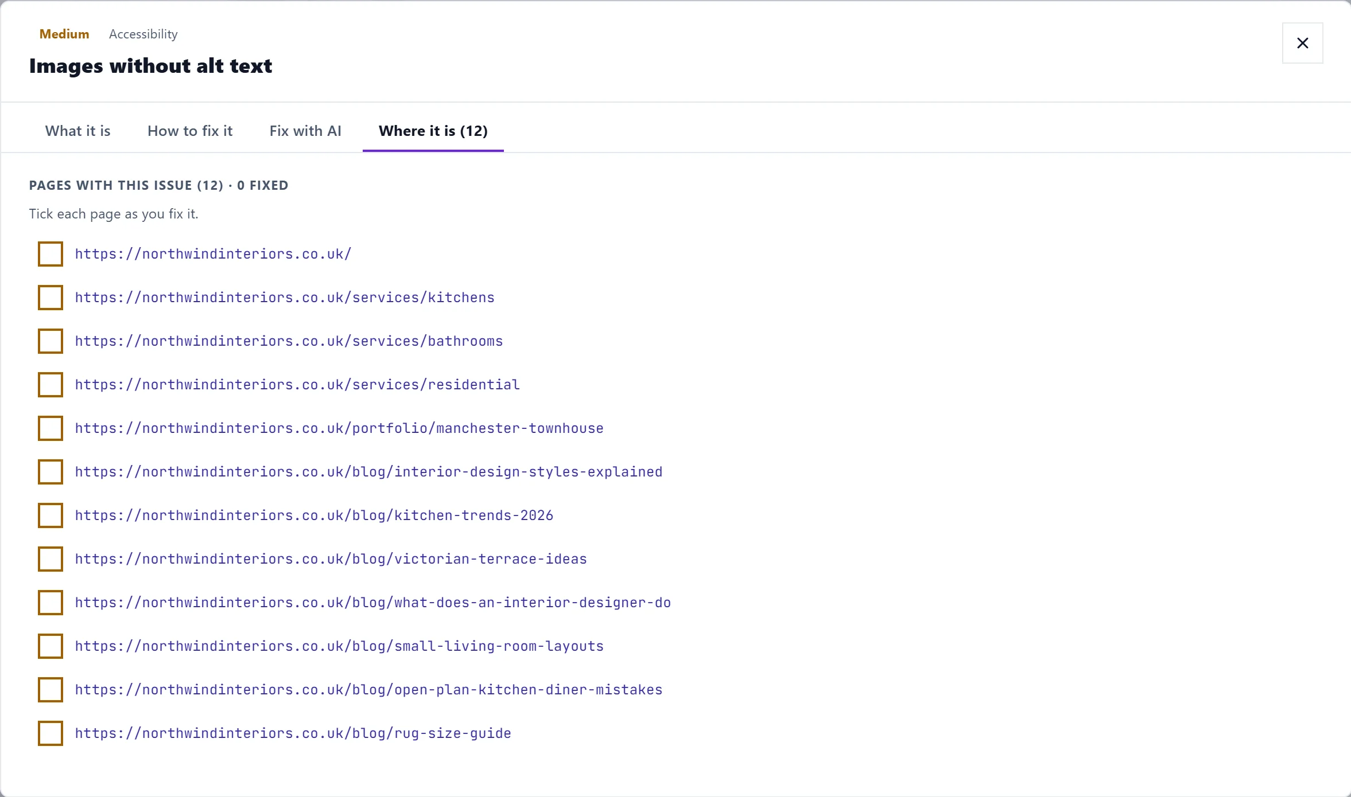Open the northwindinteriors.co.uk homepage link
The image size is (1351, 797).
coord(213,254)
